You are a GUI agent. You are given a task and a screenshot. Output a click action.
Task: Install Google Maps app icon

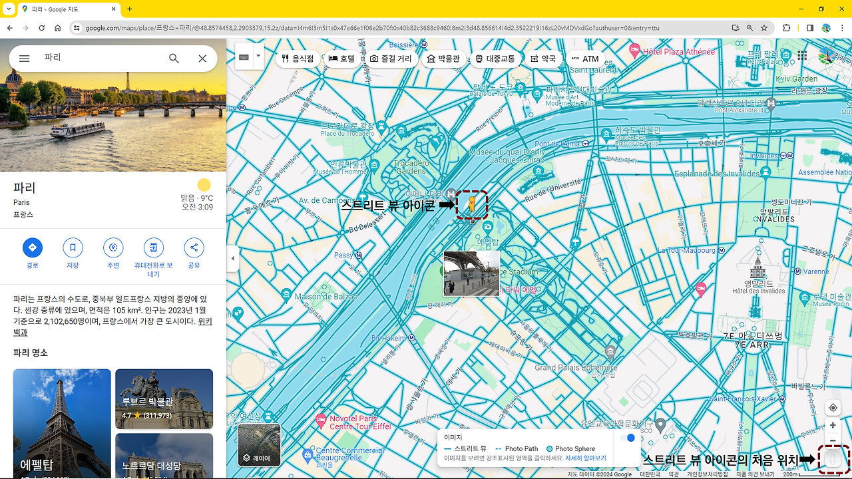point(735,28)
